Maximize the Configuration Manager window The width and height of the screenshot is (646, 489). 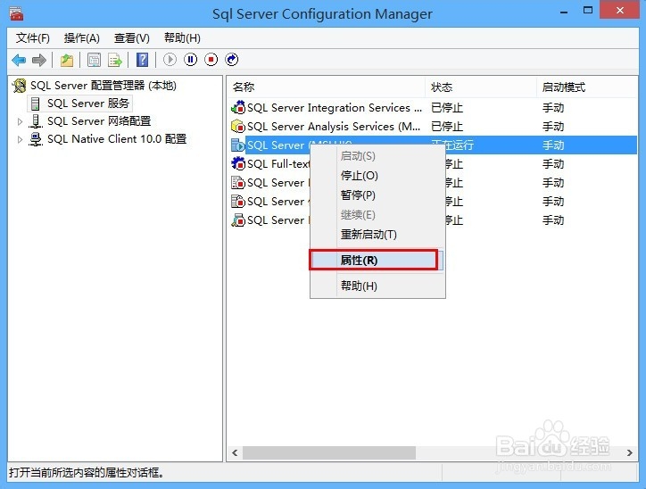[x=588, y=11]
